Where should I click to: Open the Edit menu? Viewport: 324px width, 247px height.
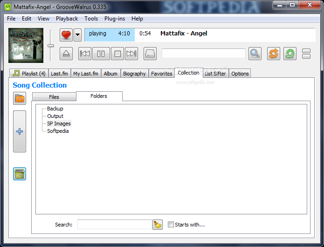(x=27, y=19)
